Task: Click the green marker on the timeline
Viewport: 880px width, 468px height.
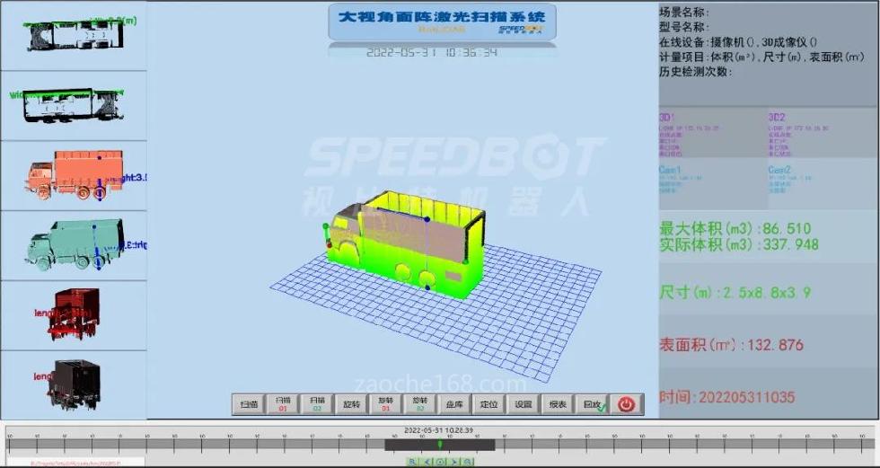Action: click(x=439, y=445)
